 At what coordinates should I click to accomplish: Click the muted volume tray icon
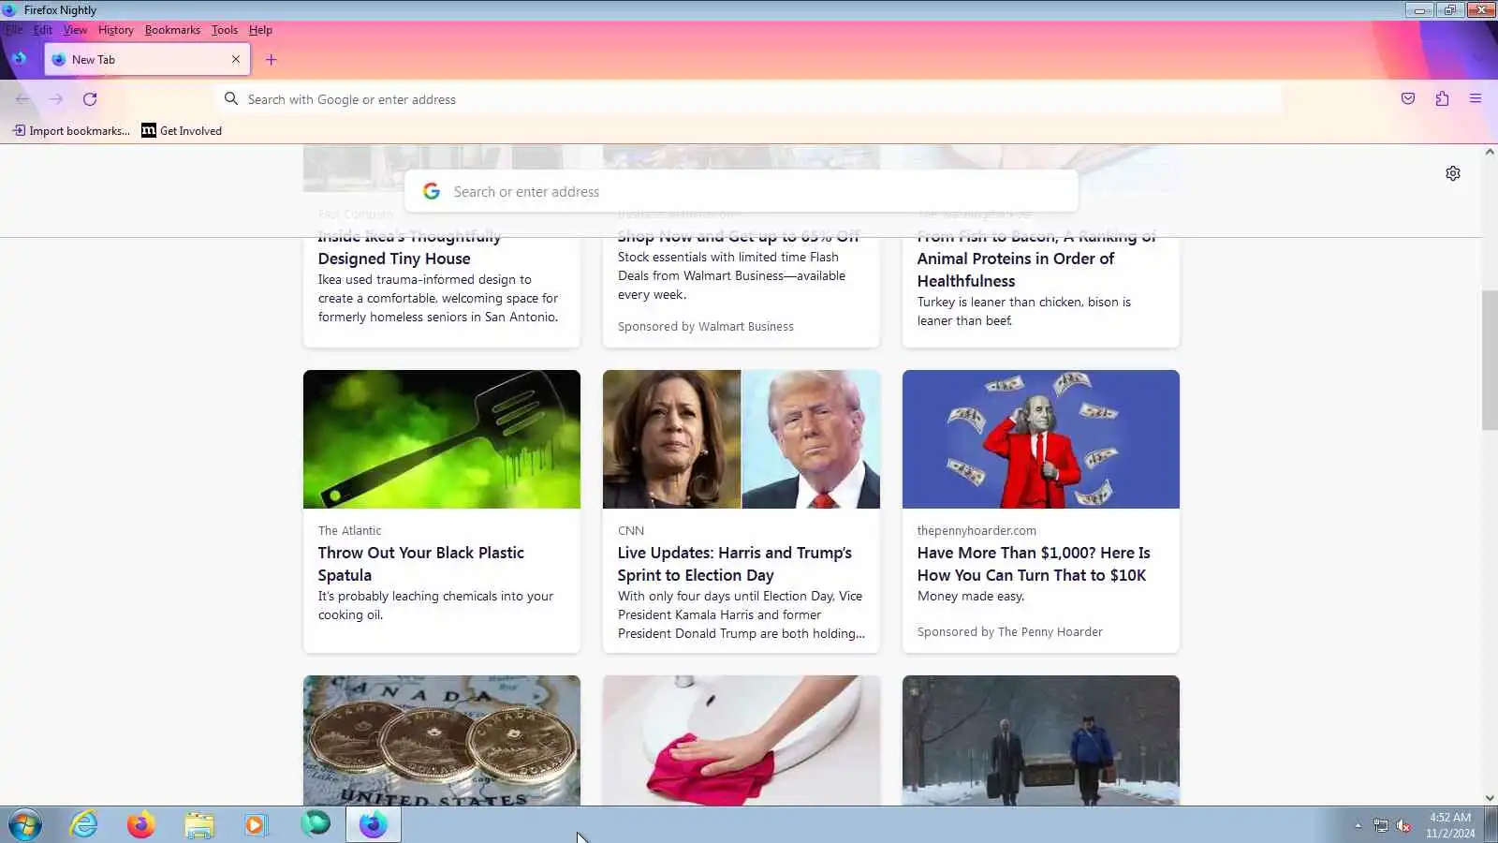(x=1403, y=826)
